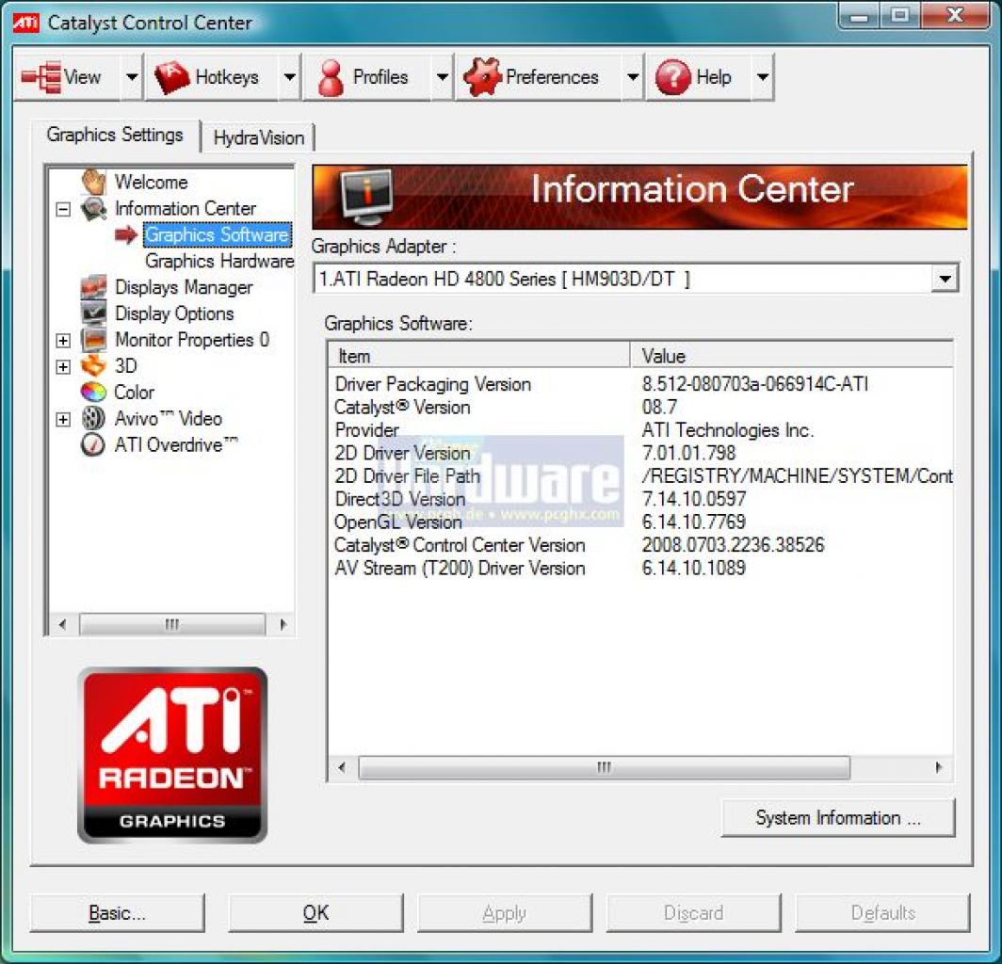Screen dimensions: 1002x964
Task: Click the OK button
Action: click(x=315, y=912)
